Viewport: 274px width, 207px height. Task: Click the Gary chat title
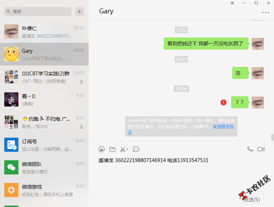tap(106, 11)
